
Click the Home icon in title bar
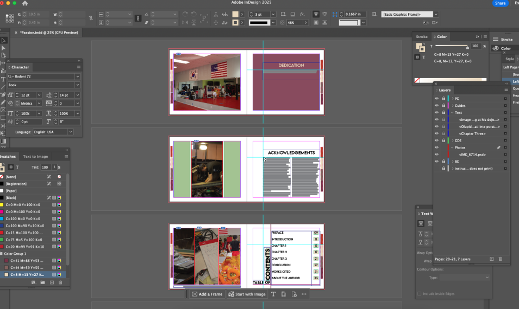[24, 3]
